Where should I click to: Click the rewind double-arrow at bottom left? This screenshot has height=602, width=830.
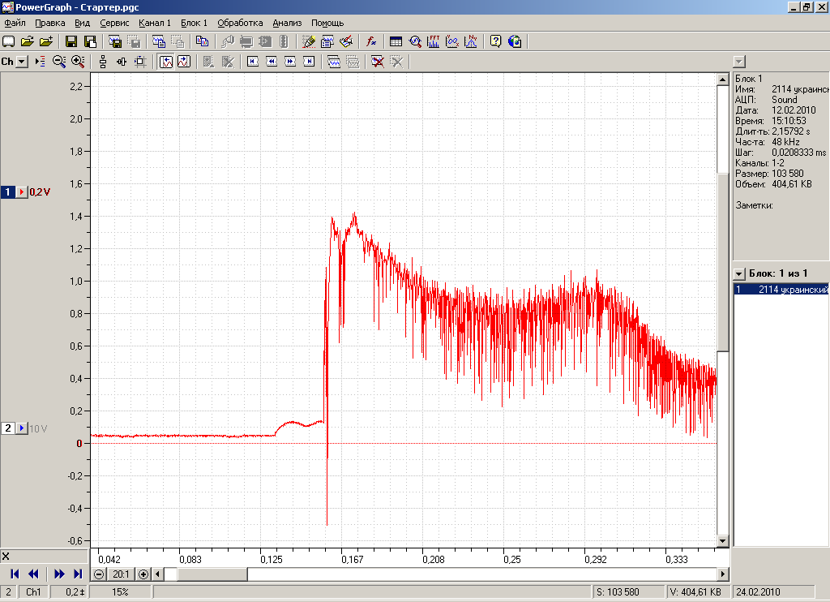click(33, 574)
